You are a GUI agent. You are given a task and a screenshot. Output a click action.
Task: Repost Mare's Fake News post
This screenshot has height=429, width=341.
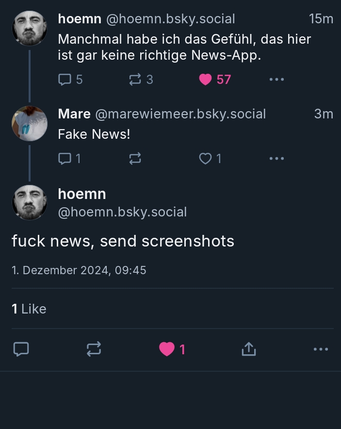pos(135,158)
